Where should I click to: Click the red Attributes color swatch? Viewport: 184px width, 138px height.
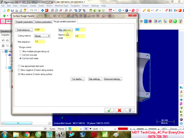(123, 129)
